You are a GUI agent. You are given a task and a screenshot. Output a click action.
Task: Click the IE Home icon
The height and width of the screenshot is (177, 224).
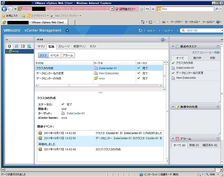coord(143,22)
